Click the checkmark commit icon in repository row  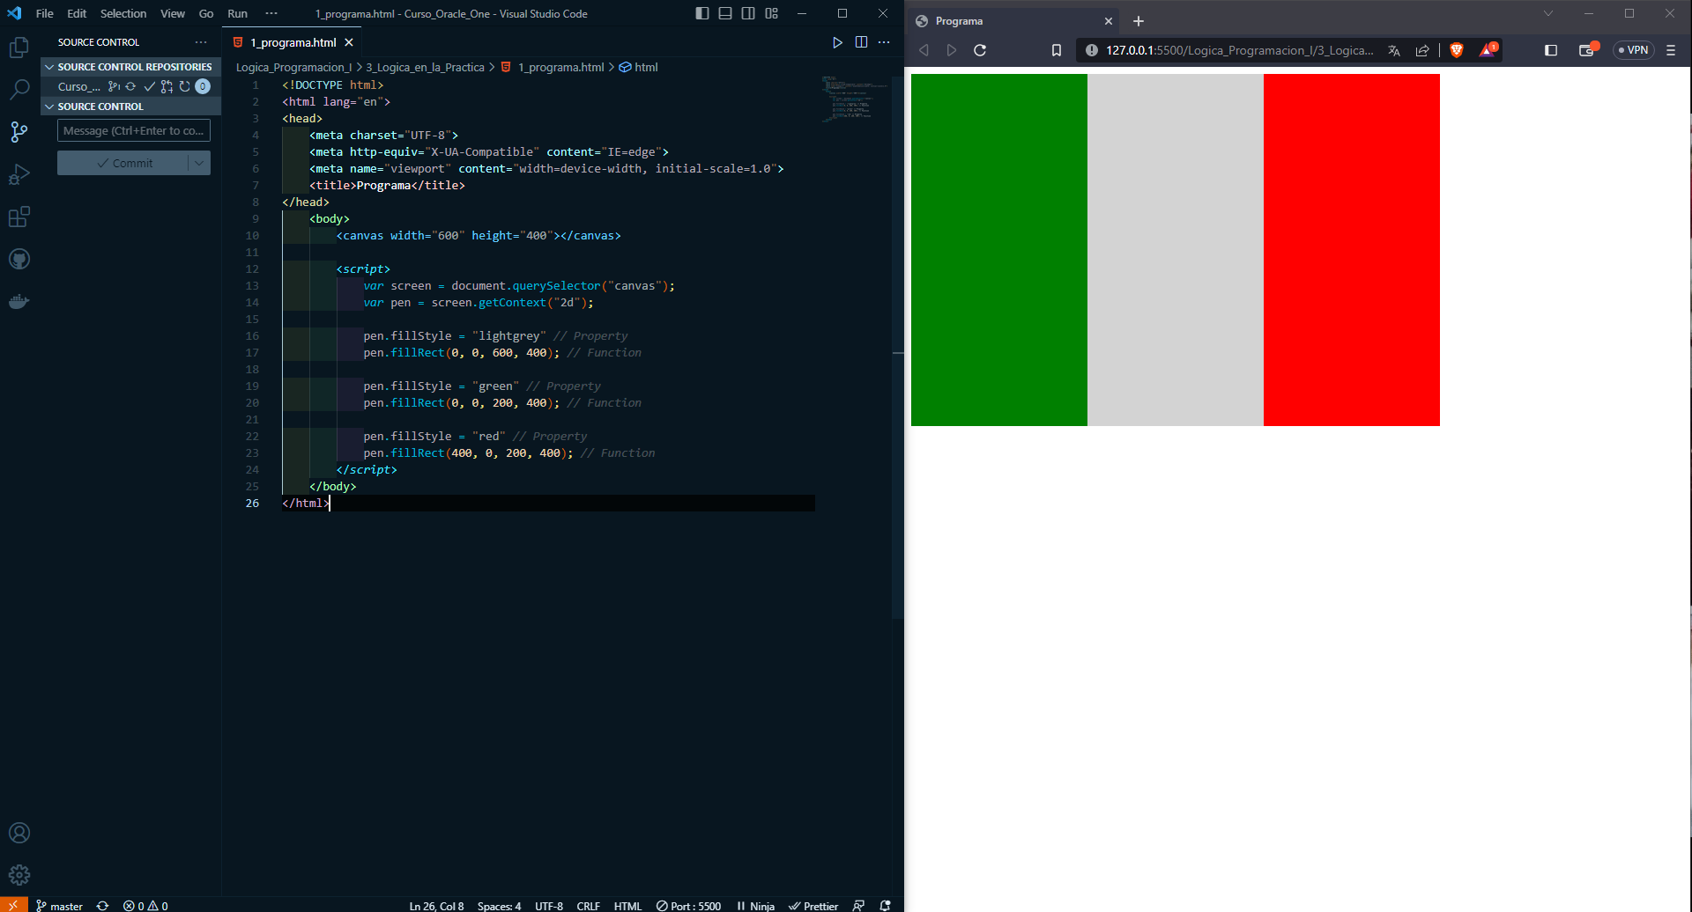coord(149,86)
